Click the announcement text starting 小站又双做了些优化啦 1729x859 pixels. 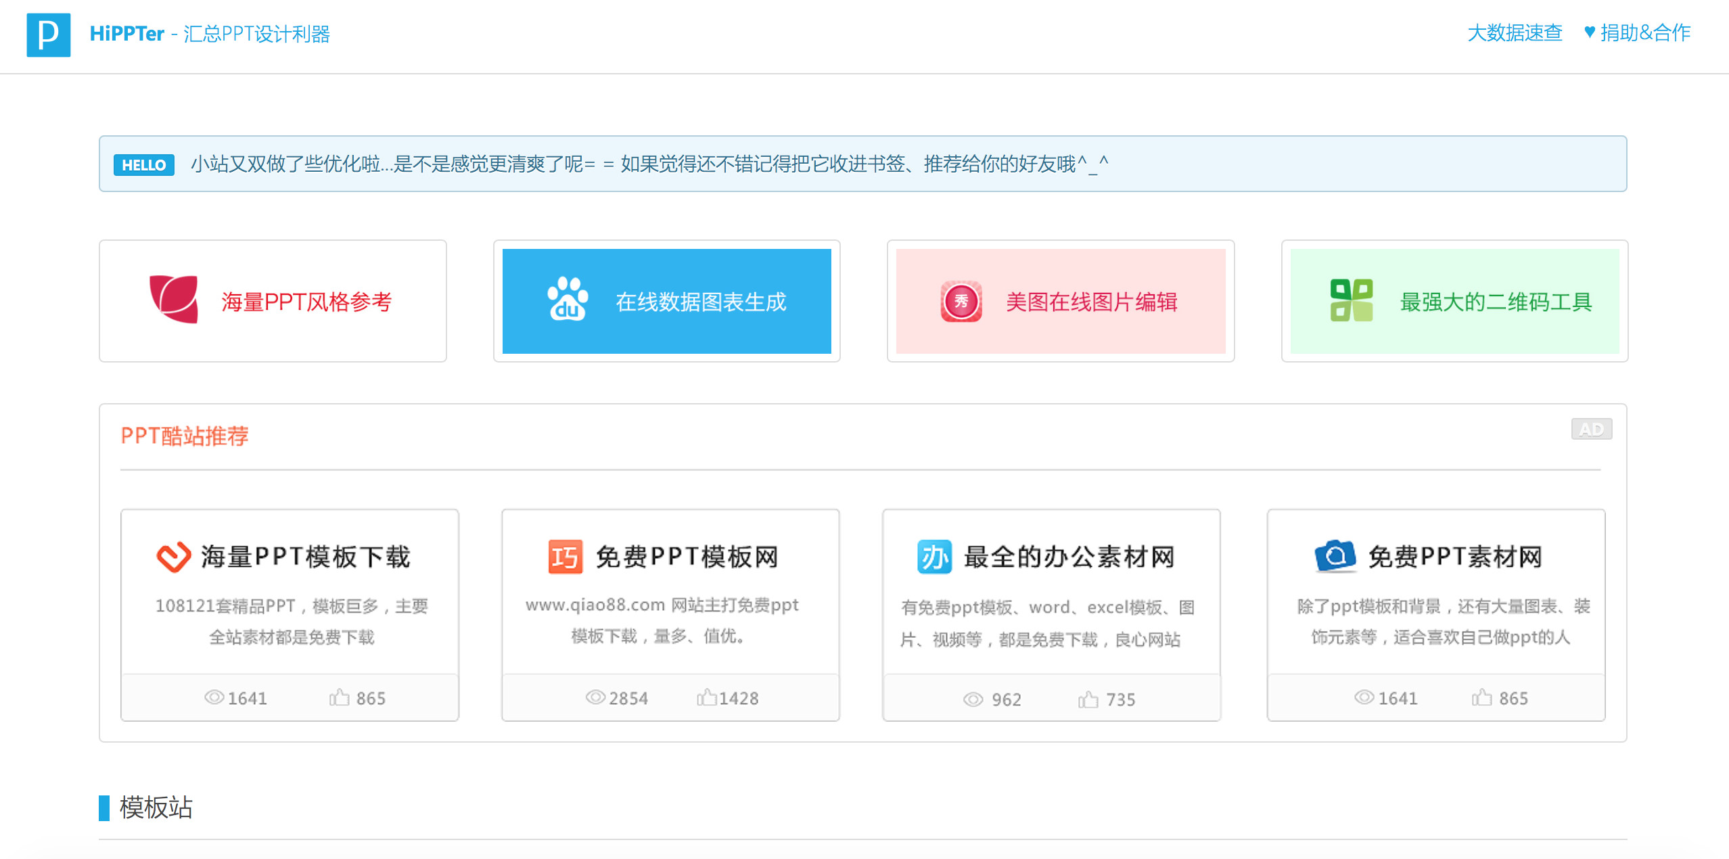tap(649, 164)
